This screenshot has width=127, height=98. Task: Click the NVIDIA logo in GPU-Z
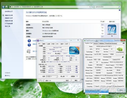120,50
